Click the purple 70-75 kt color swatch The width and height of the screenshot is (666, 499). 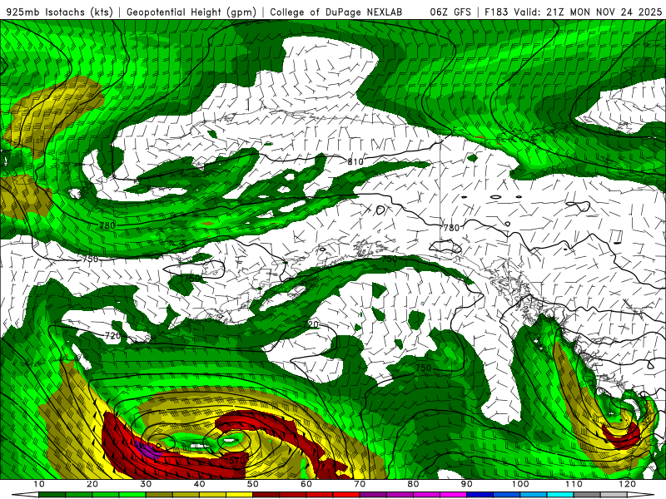point(373,495)
